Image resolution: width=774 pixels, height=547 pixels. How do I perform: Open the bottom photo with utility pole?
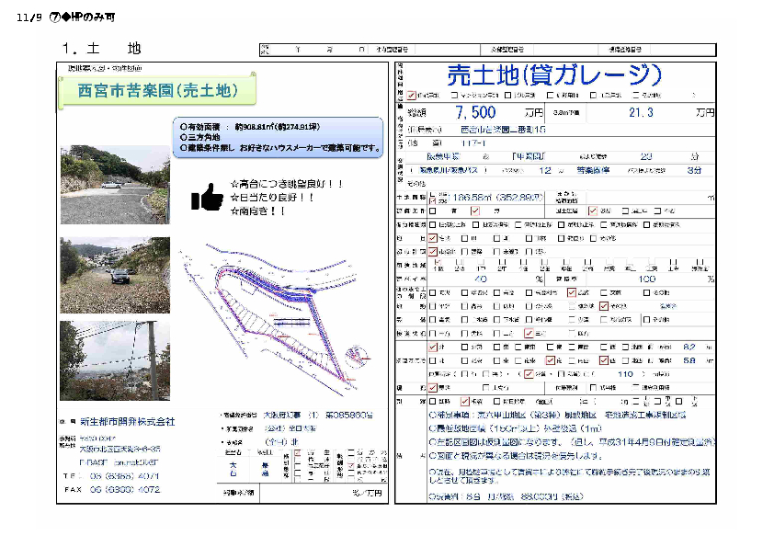tap(115, 361)
